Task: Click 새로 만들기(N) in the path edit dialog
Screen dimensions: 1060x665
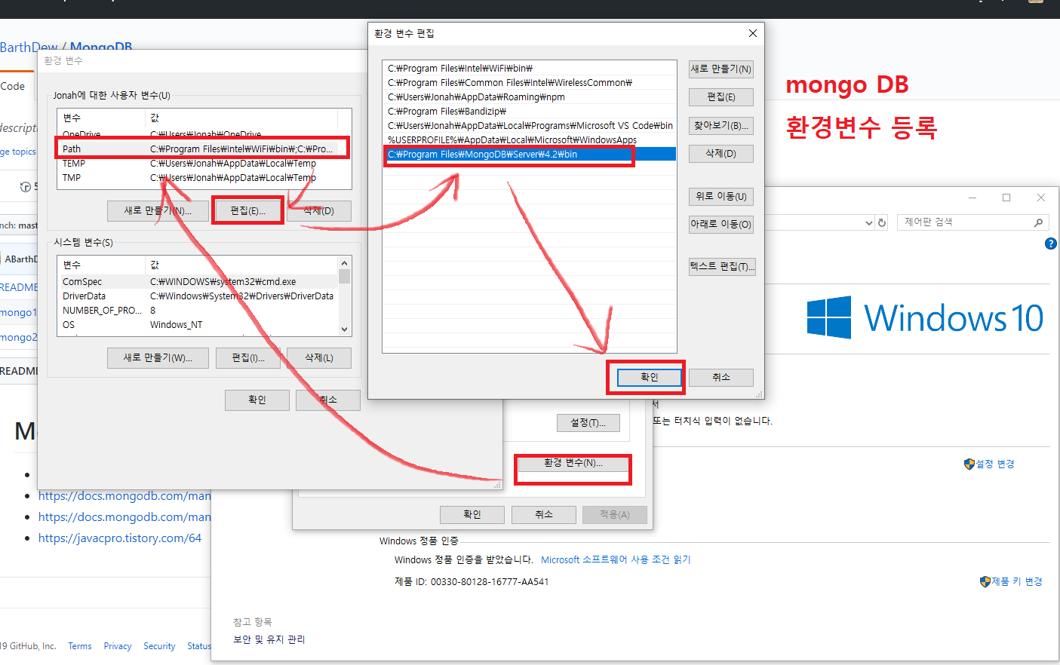Action: click(x=720, y=69)
